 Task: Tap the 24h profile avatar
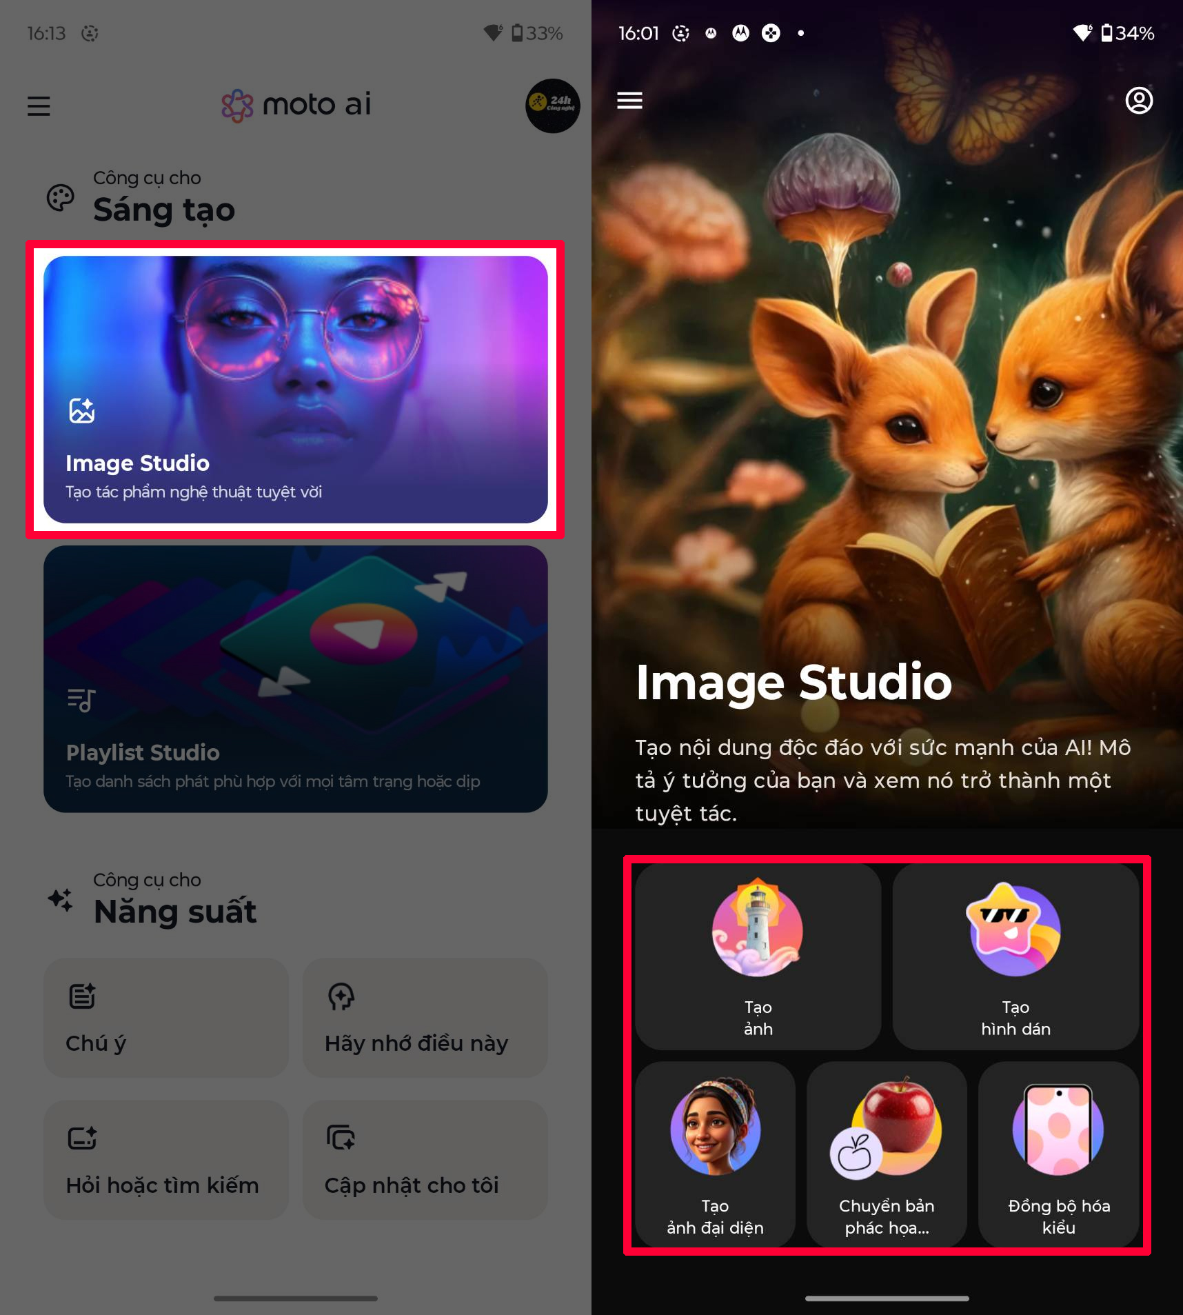[x=552, y=106]
